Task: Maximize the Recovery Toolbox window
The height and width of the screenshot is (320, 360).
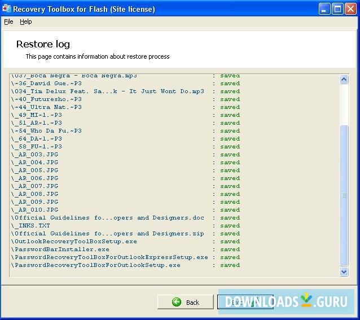Action: click(337, 9)
